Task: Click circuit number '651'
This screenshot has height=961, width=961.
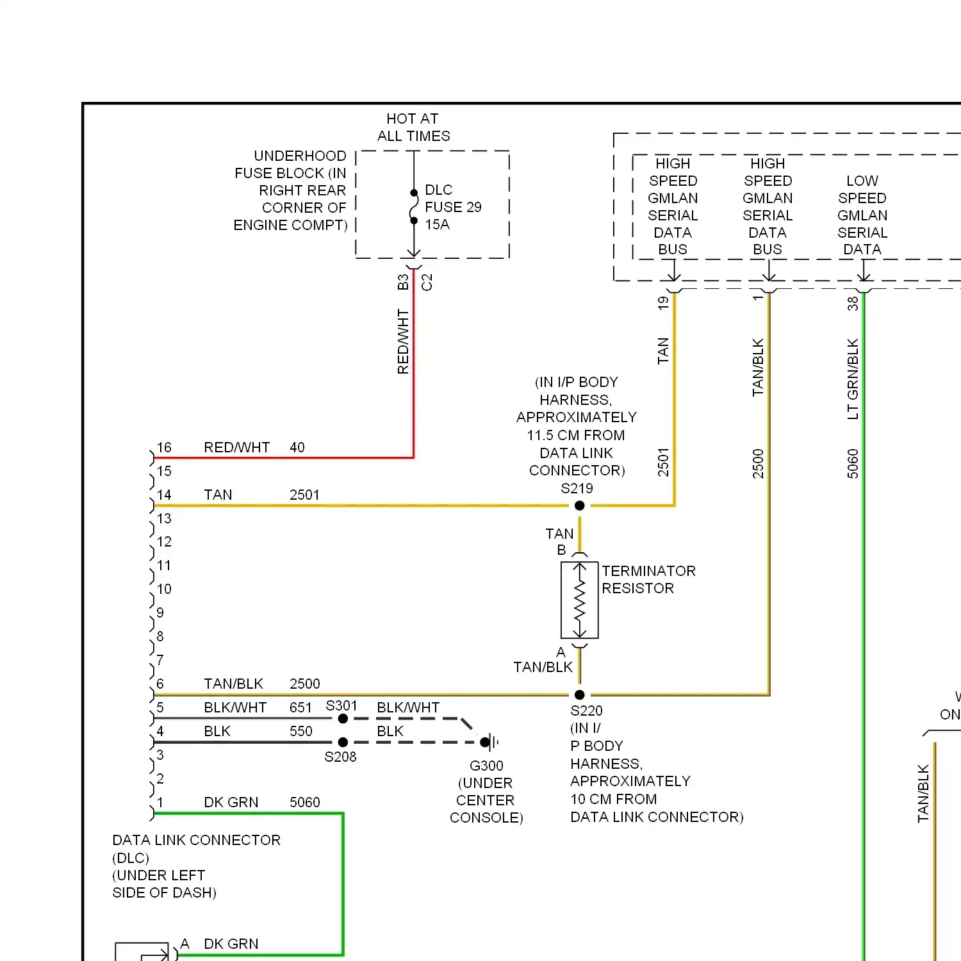Action: click(300, 707)
